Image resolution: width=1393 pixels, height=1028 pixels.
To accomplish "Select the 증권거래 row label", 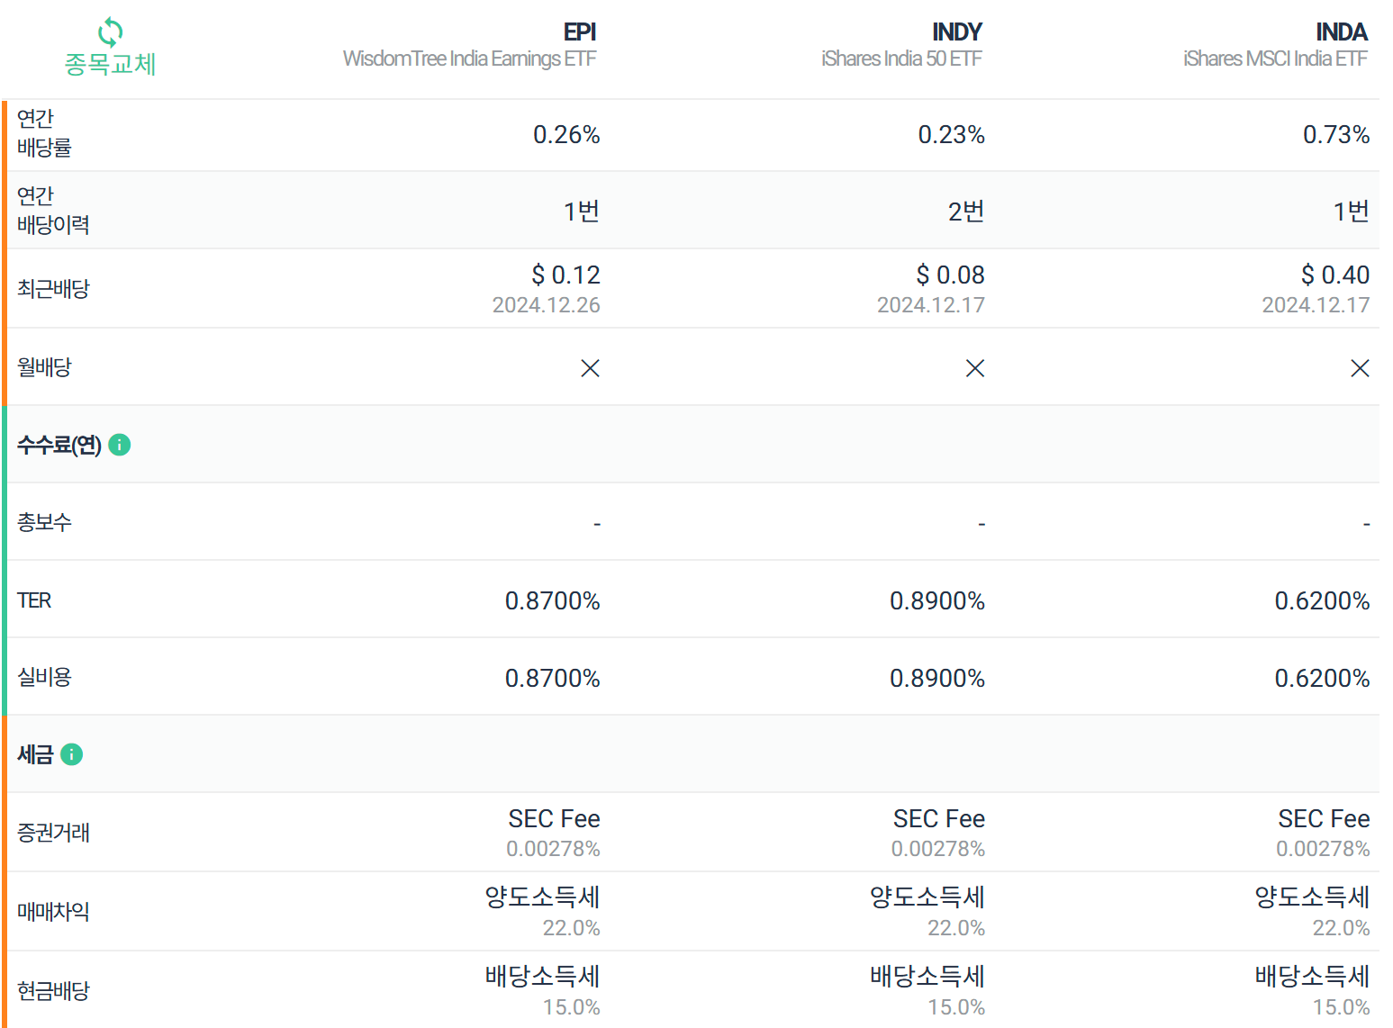I will tap(53, 833).
